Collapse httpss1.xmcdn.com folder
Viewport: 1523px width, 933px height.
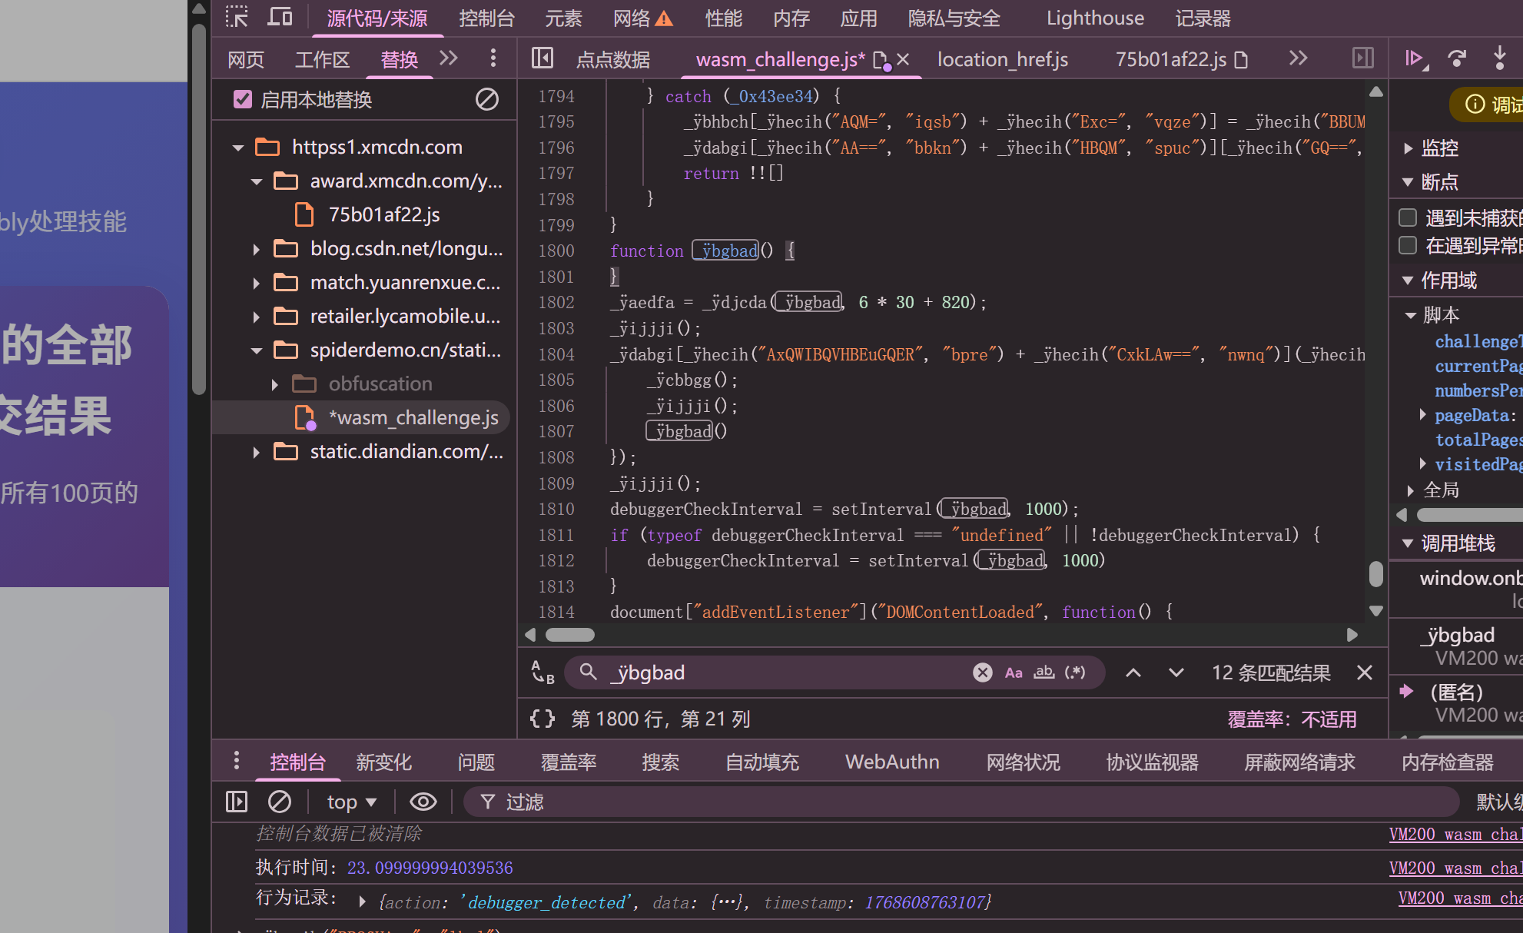tap(238, 147)
